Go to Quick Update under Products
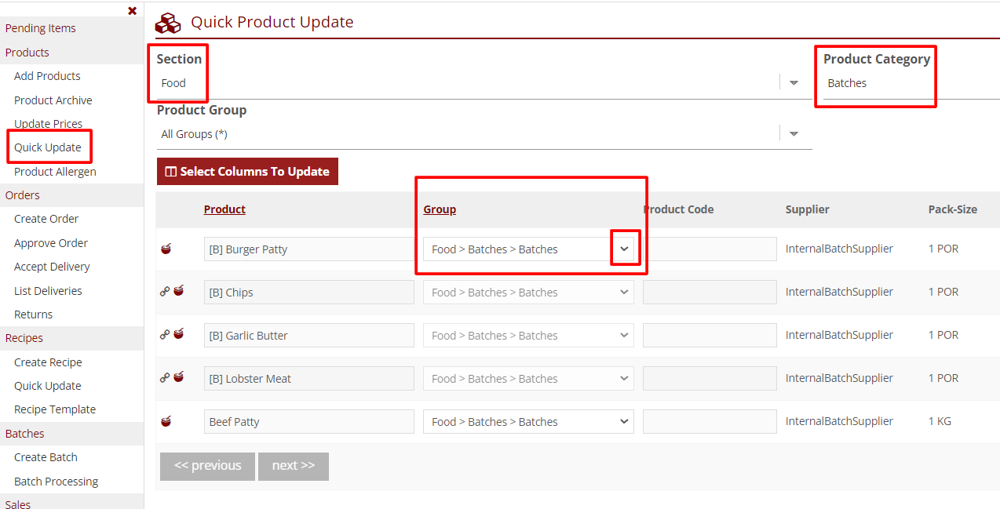The image size is (1000, 509). pos(47,147)
